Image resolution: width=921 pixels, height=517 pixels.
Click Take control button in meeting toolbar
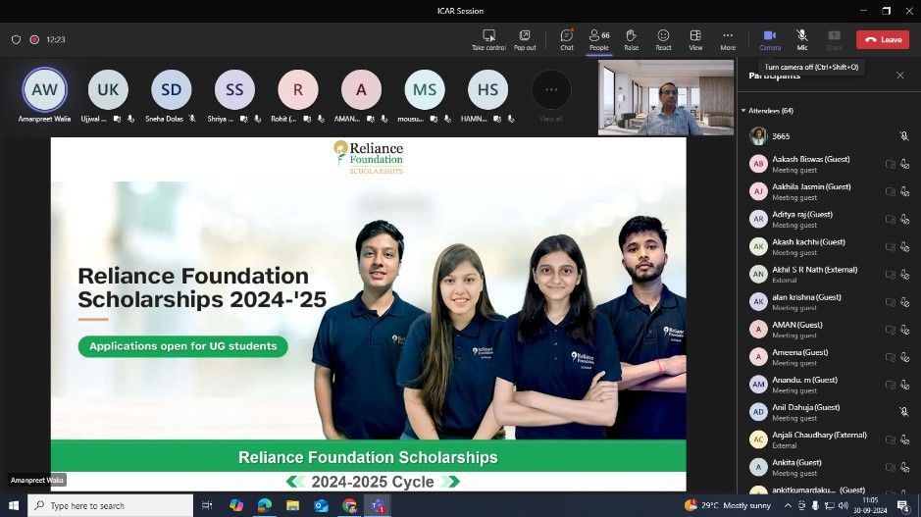click(488, 40)
